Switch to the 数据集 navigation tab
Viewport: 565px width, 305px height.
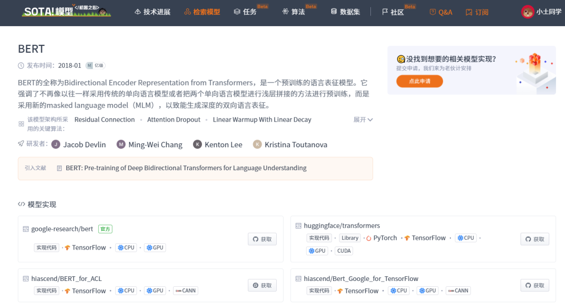pyautogui.click(x=345, y=11)
